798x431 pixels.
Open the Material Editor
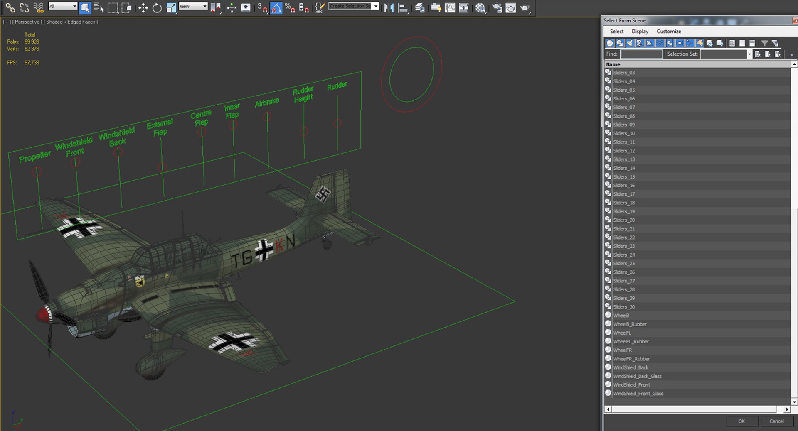point(480,7)
